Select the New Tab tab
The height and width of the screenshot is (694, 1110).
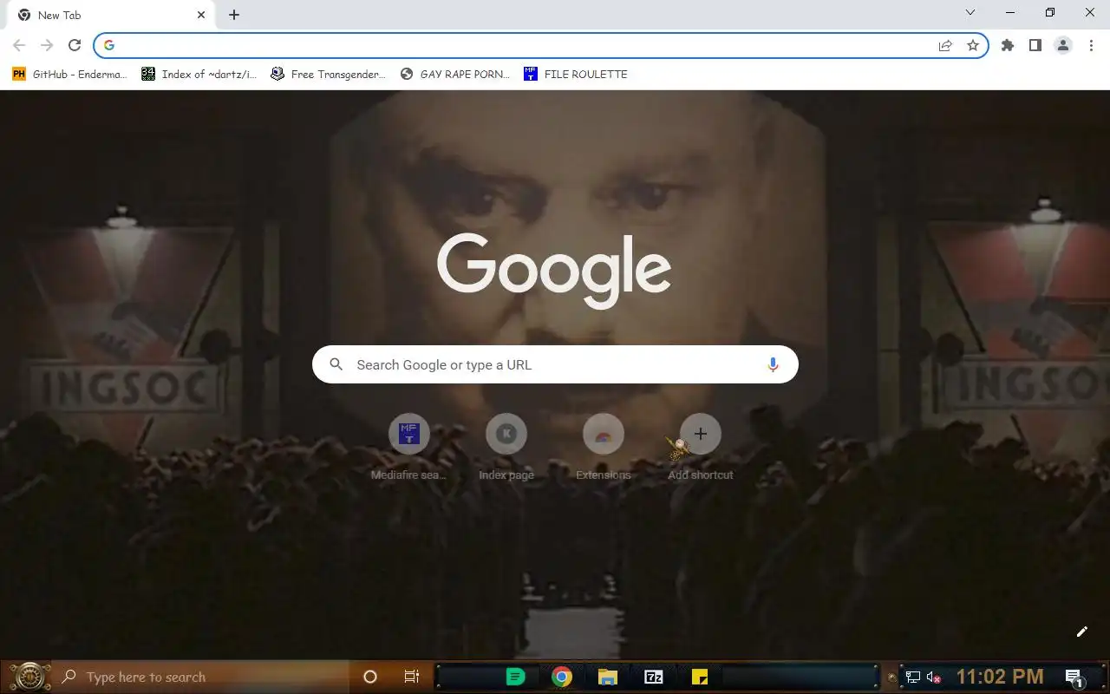pyautogui.click(x=111, y=15)
